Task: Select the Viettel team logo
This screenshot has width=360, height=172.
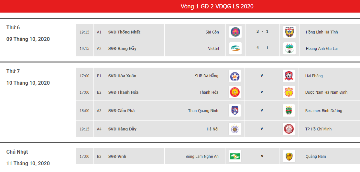Action: tap(235, 48)
